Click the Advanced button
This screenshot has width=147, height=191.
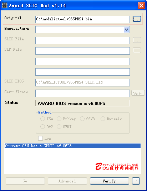pyautogui.click(x=67, y=181)
